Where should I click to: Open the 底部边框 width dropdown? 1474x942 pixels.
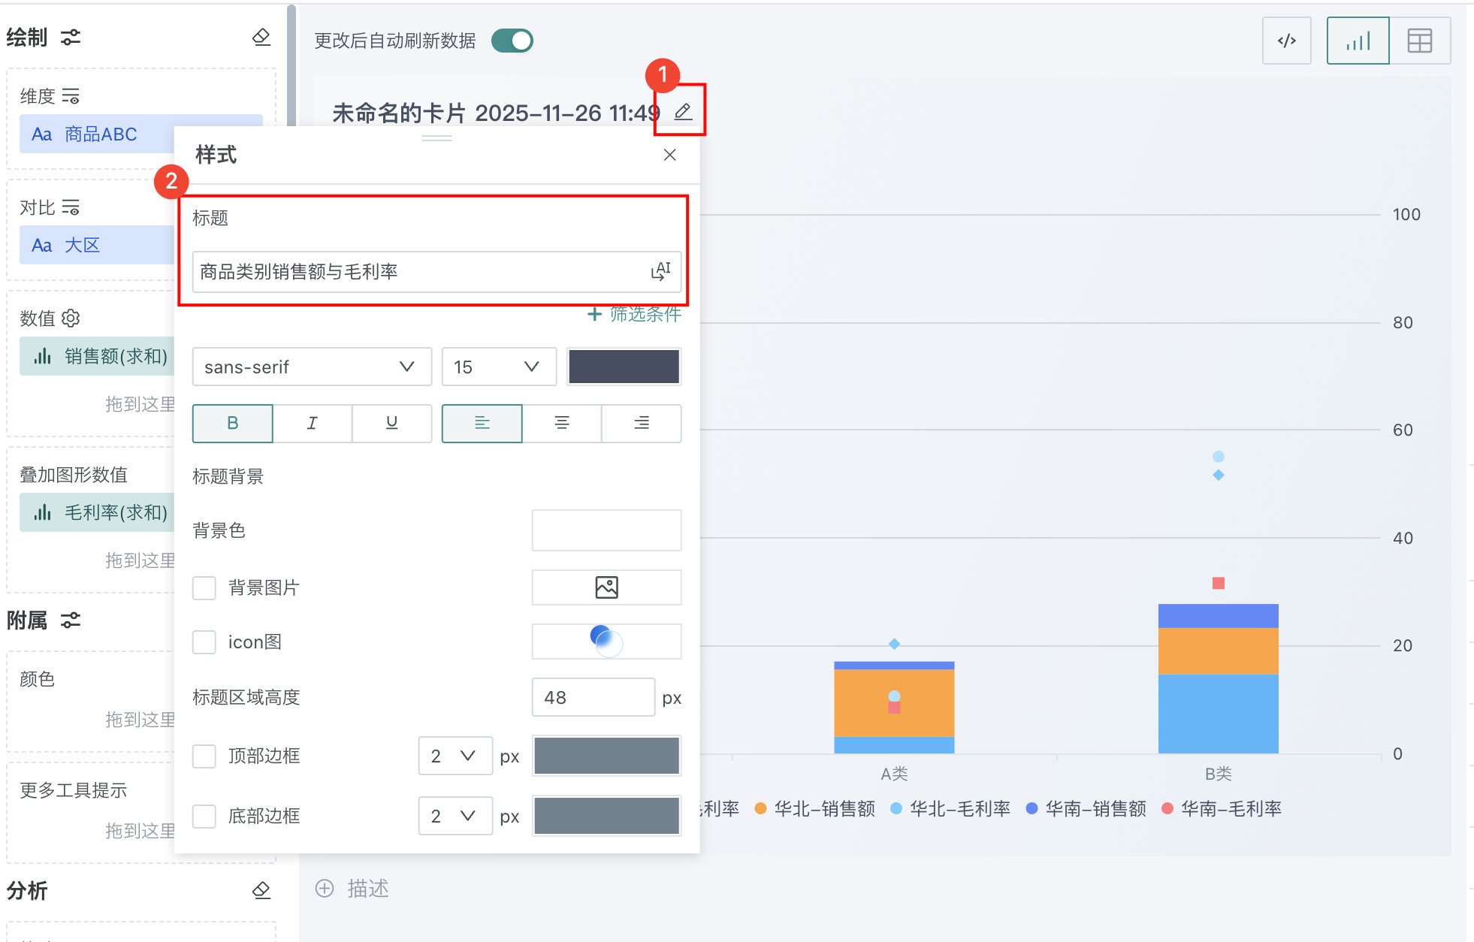[x=455, y=816]
